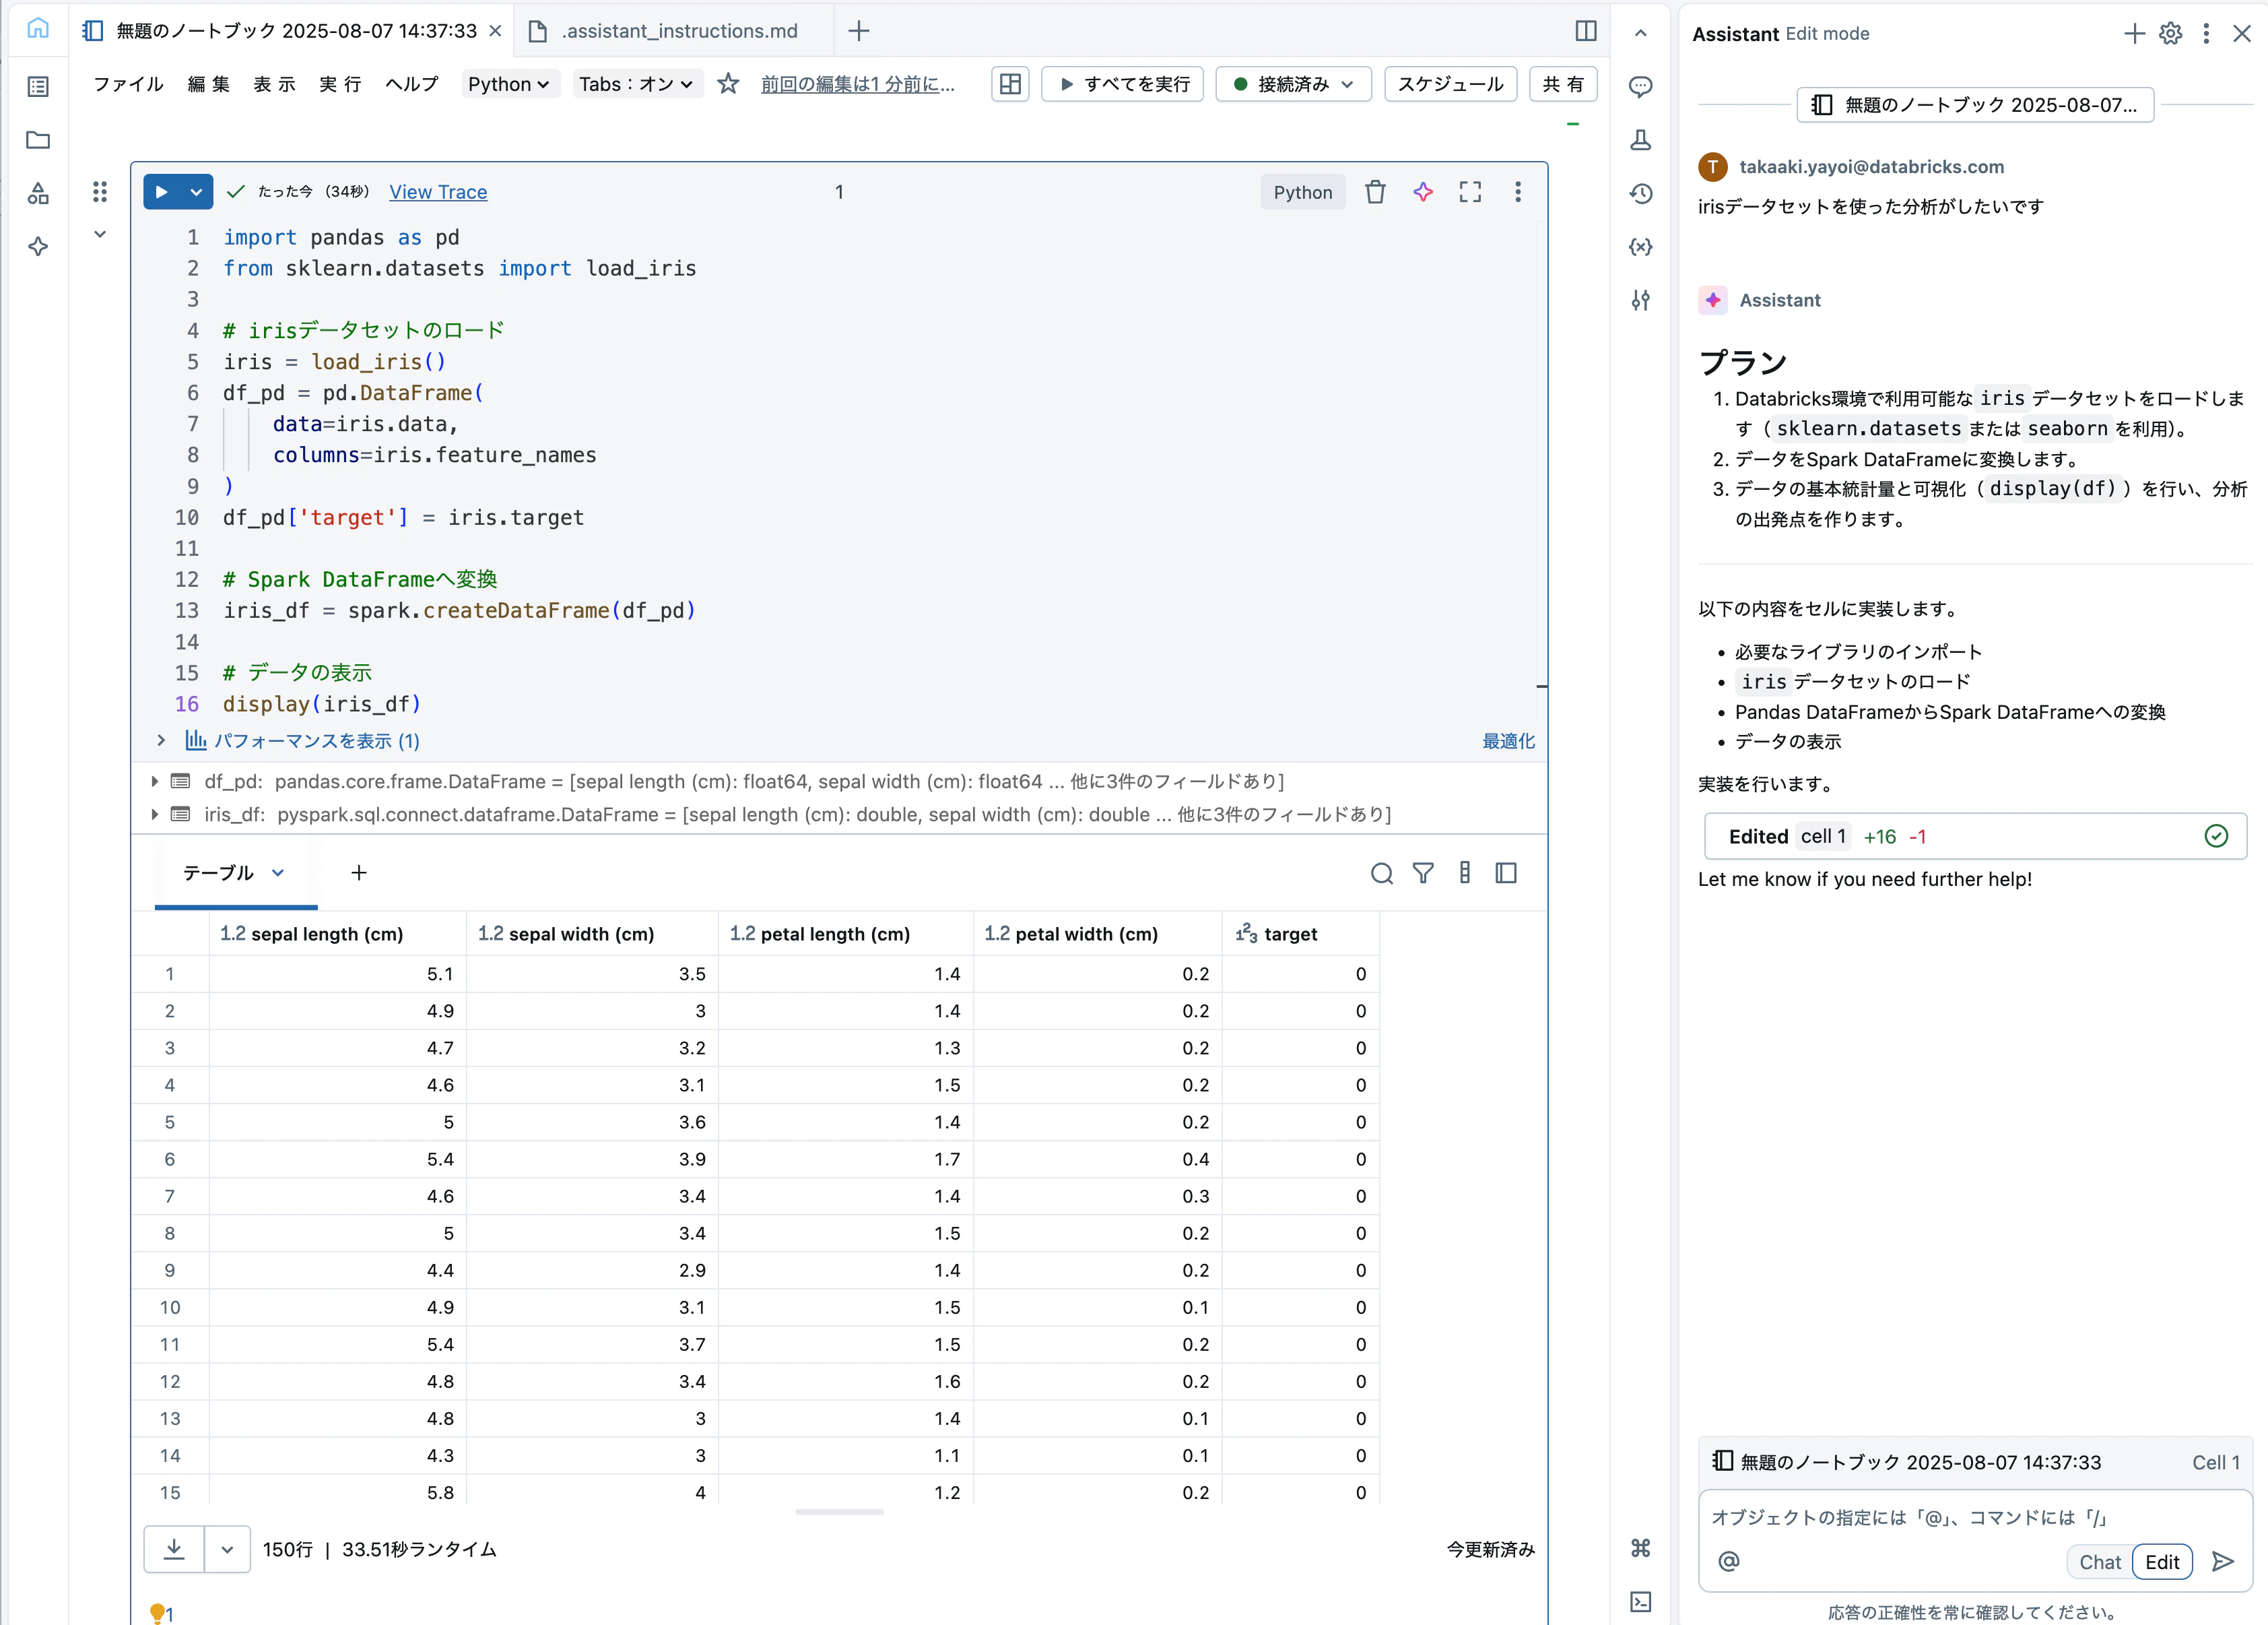Screen dimensions: 2268x1625
Task: Download the results with download icon
Action: click(174, 1549)
